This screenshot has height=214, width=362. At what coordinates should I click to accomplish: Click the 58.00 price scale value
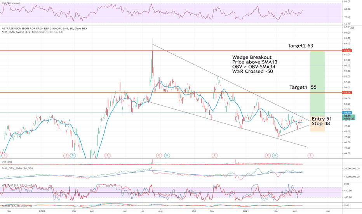tap(347, 76)
